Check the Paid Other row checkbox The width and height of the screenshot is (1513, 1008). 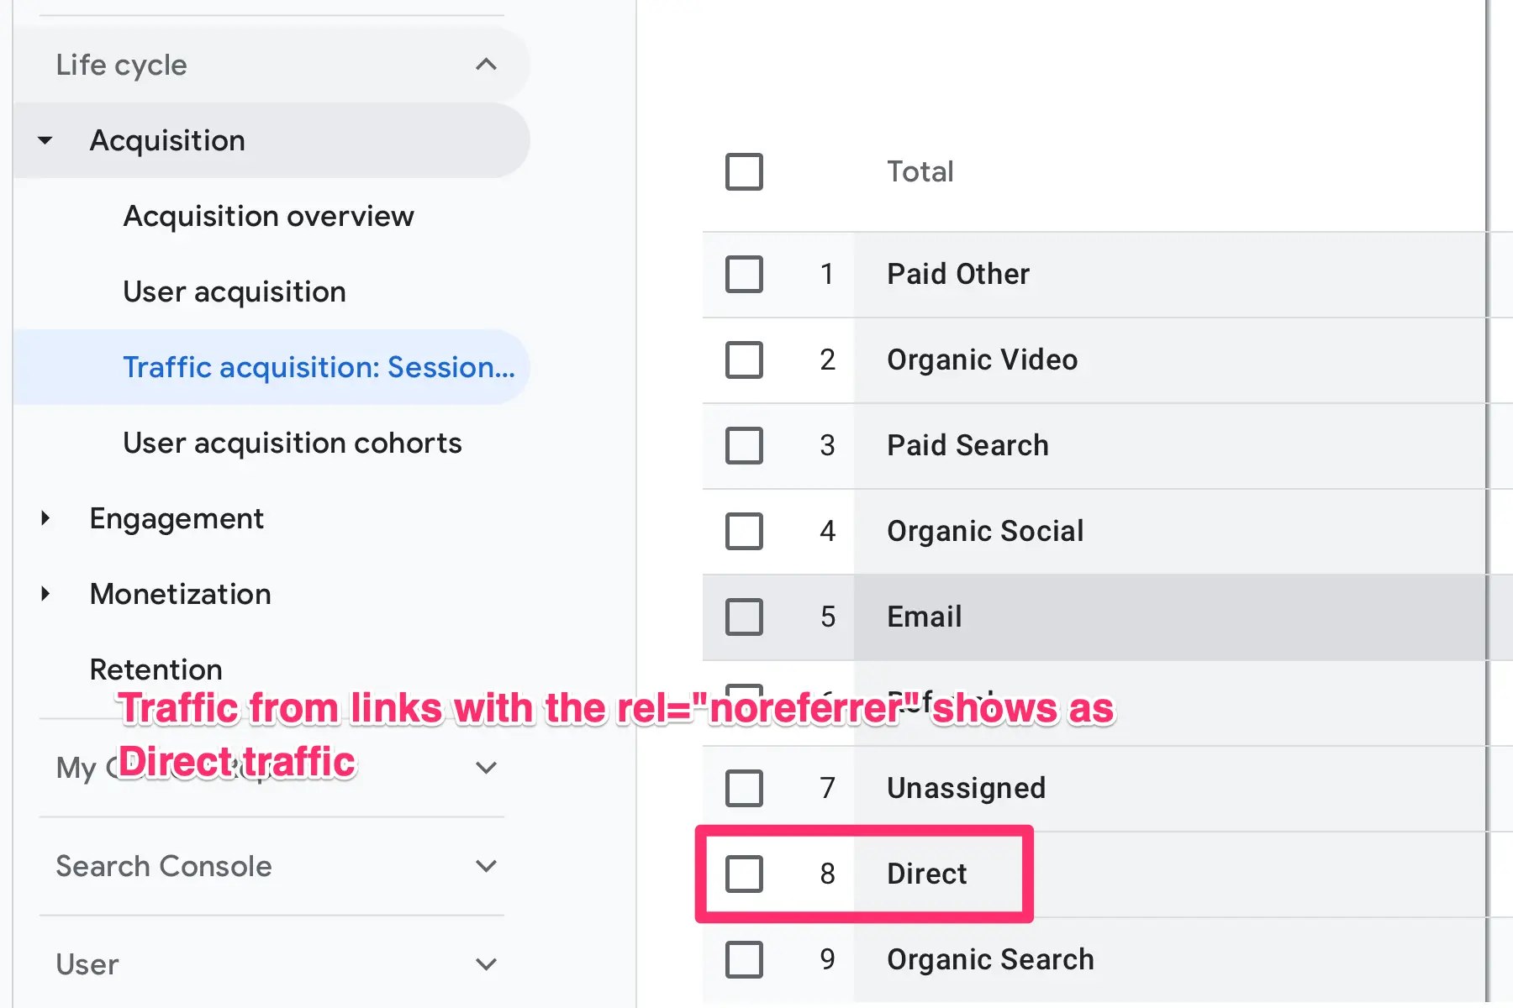click(x=744, y=274)
